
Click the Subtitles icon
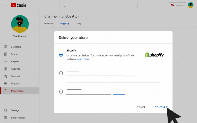tap(5, 84)
